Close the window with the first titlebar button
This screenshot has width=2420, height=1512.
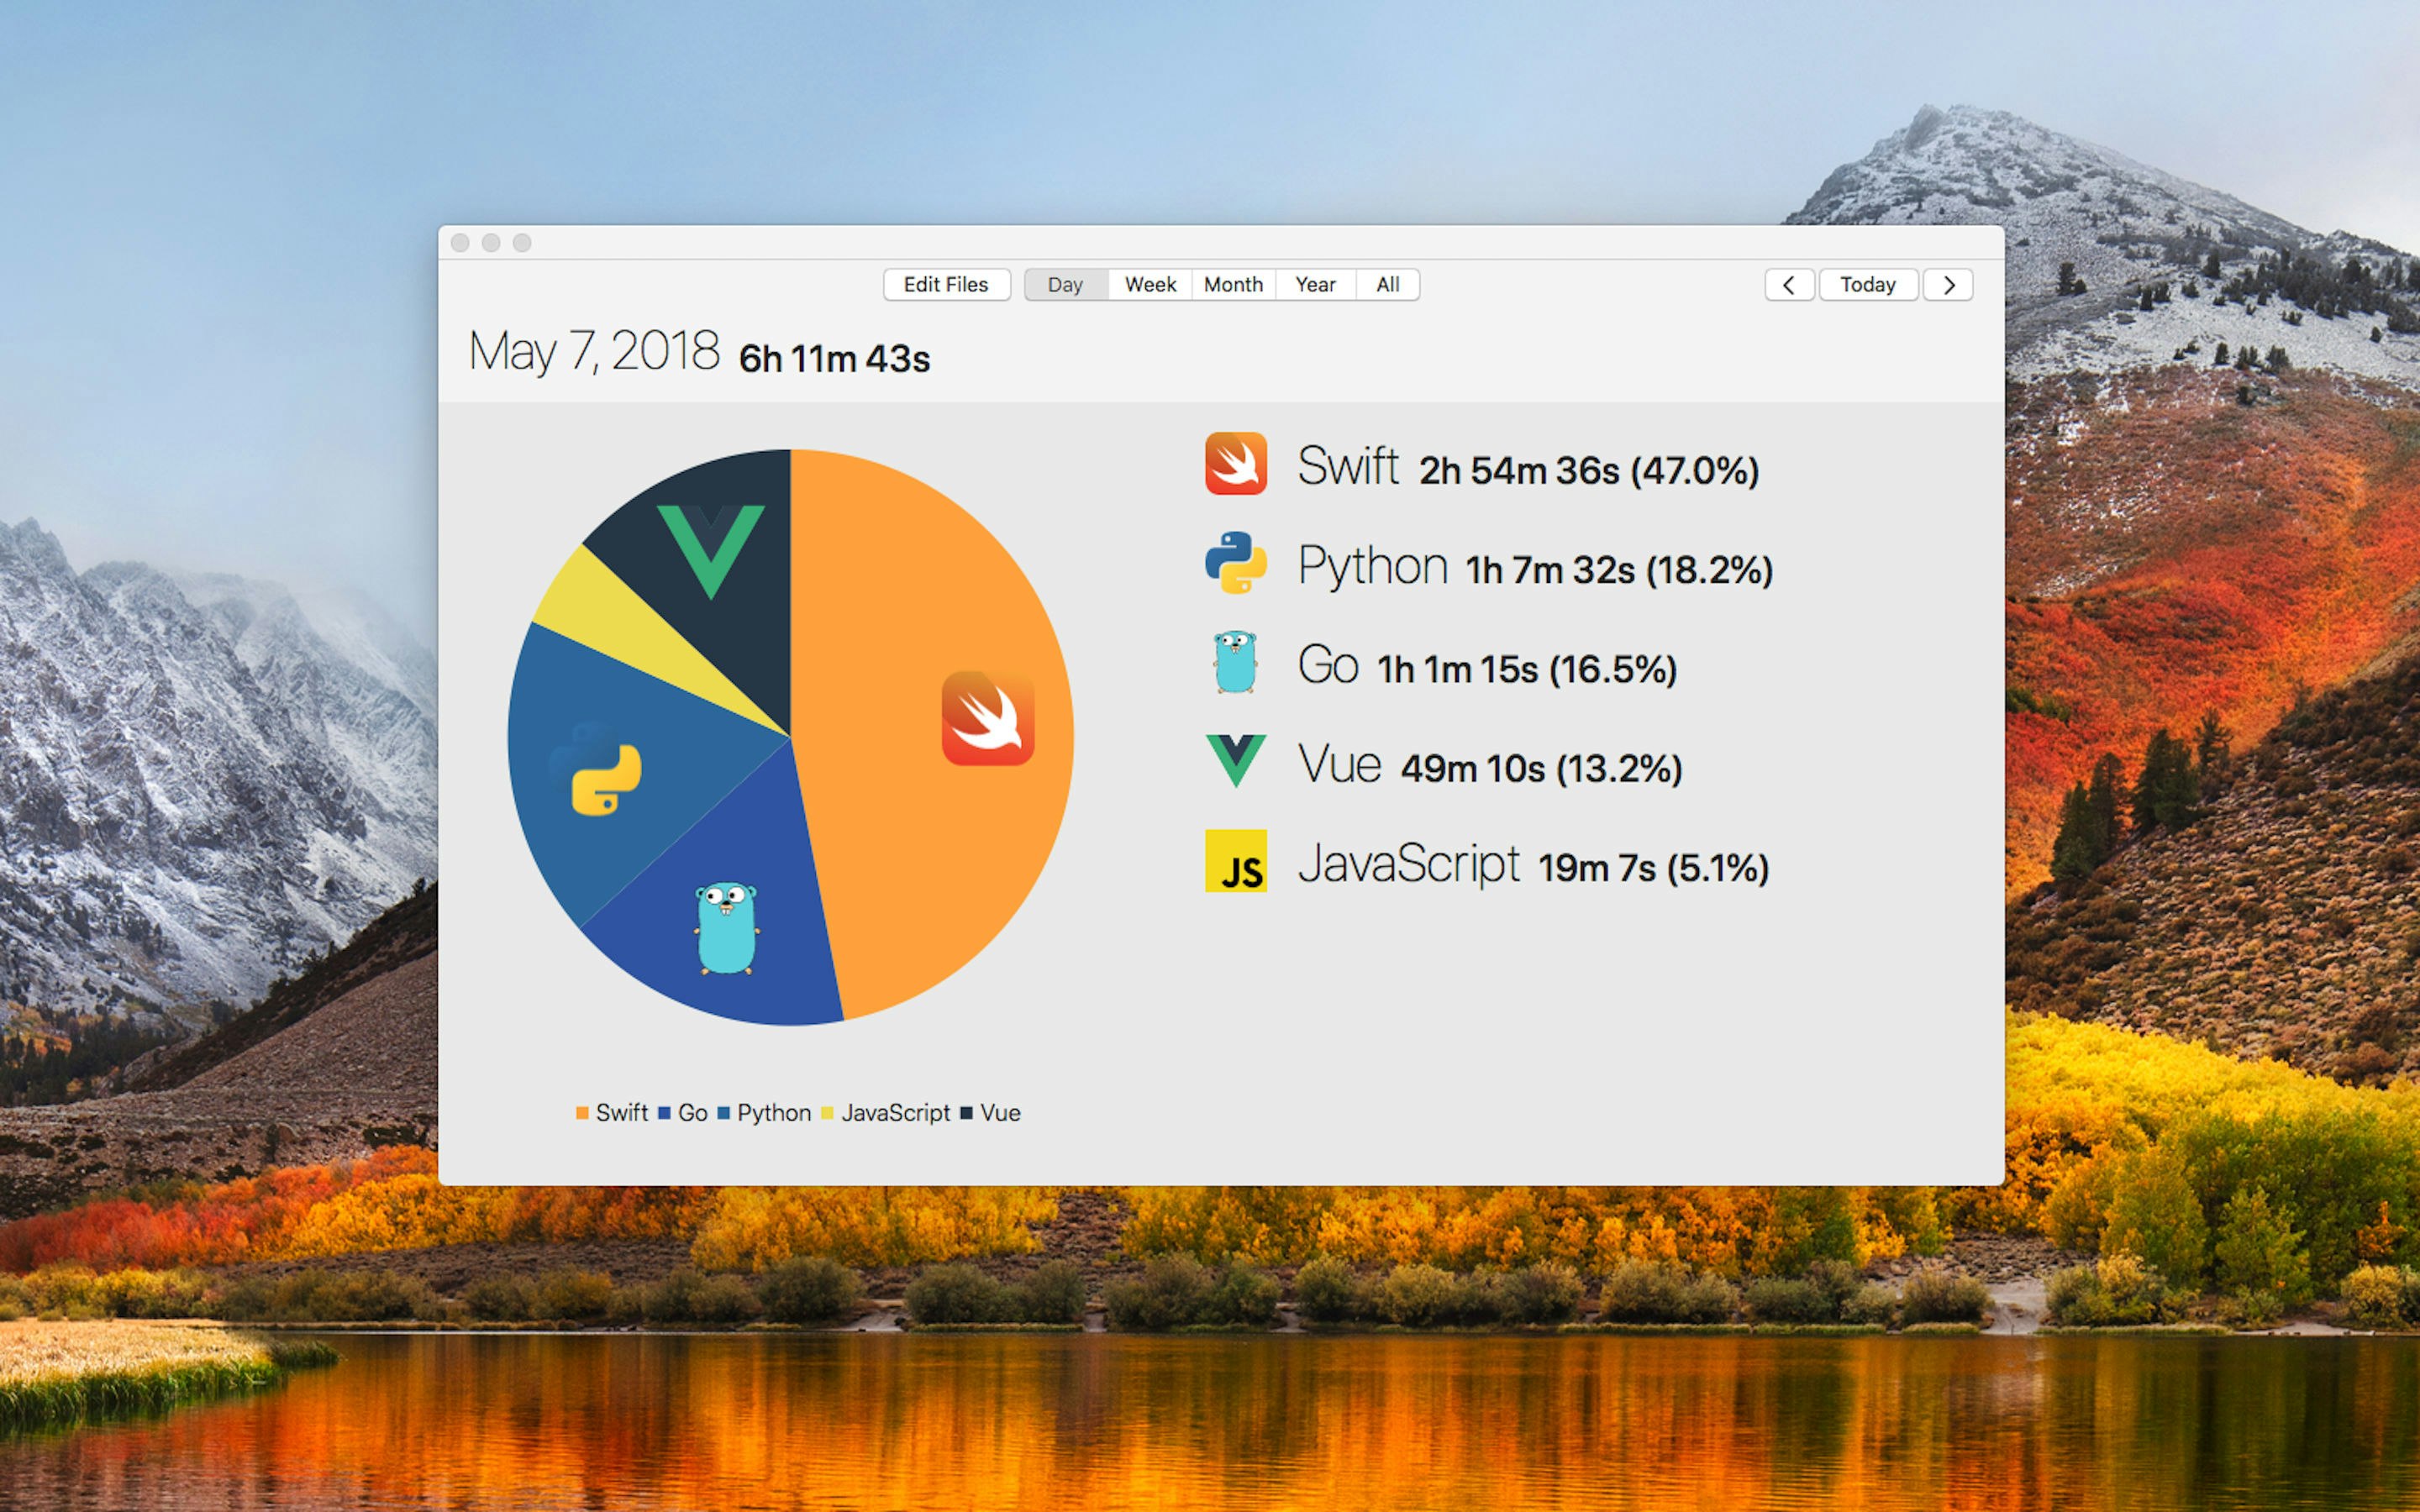click(x=460, y=243)
